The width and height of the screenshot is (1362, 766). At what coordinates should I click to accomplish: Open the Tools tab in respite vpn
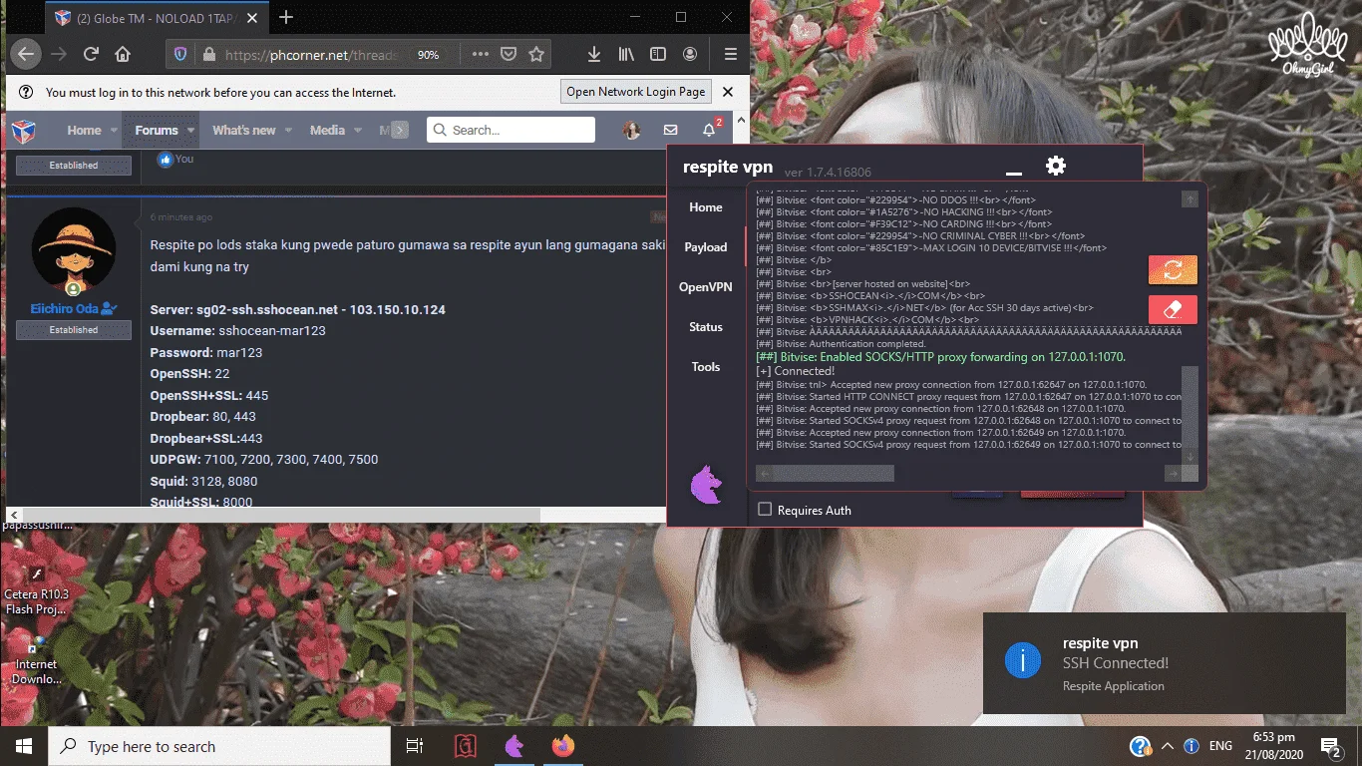[x=706, y=367]
